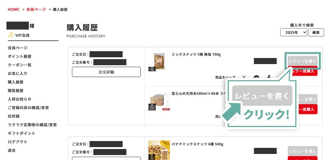Open ラクラク定期便の確認/変更 menu item

[32, 125]
